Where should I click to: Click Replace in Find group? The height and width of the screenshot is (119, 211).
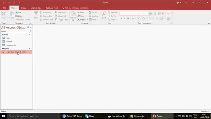[112, 13]
